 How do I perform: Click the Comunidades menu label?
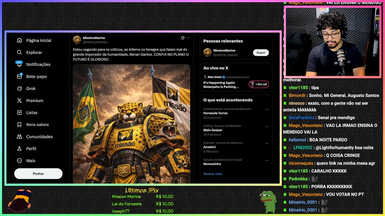(x=39, y=136)
